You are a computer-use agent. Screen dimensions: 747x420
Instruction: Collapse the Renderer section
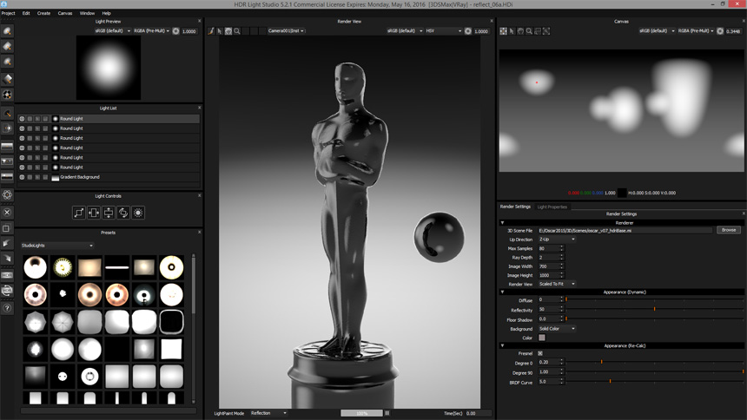click(x=502, y=223)
